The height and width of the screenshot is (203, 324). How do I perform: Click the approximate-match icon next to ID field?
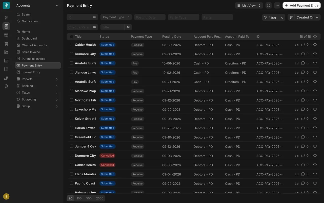tap(94, 17)
